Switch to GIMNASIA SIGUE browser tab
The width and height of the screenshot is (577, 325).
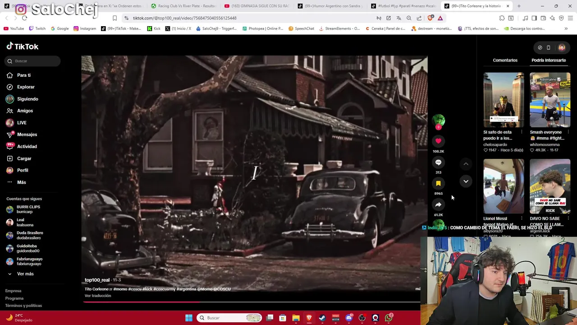[x=256, y=6]
